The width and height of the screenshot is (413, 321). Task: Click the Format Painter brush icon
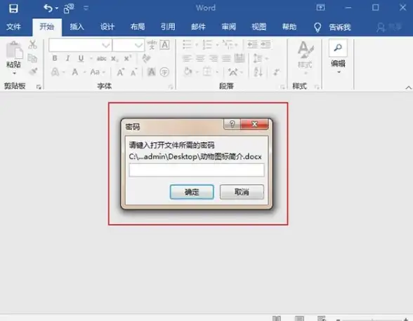(33, 71)
